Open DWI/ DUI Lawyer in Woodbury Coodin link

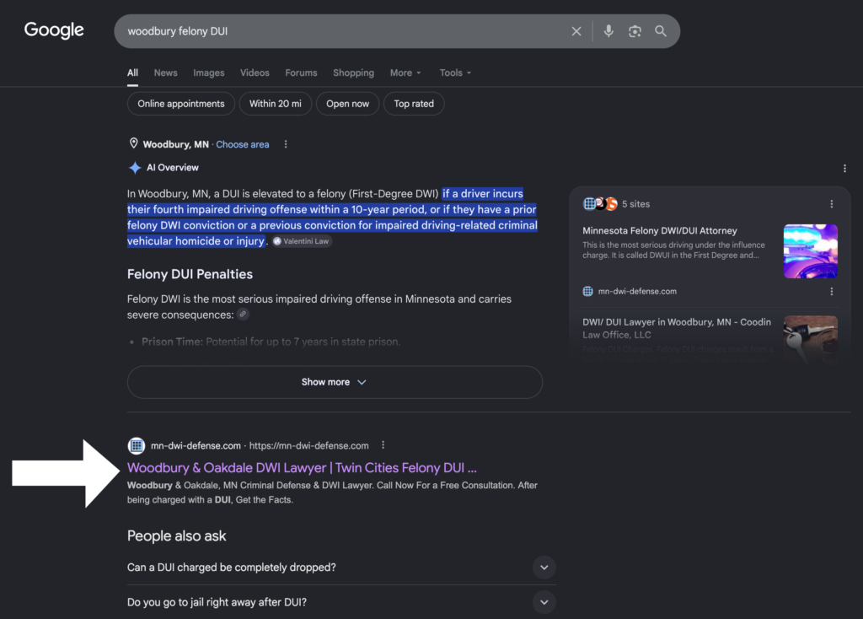[x=677, y=328]
